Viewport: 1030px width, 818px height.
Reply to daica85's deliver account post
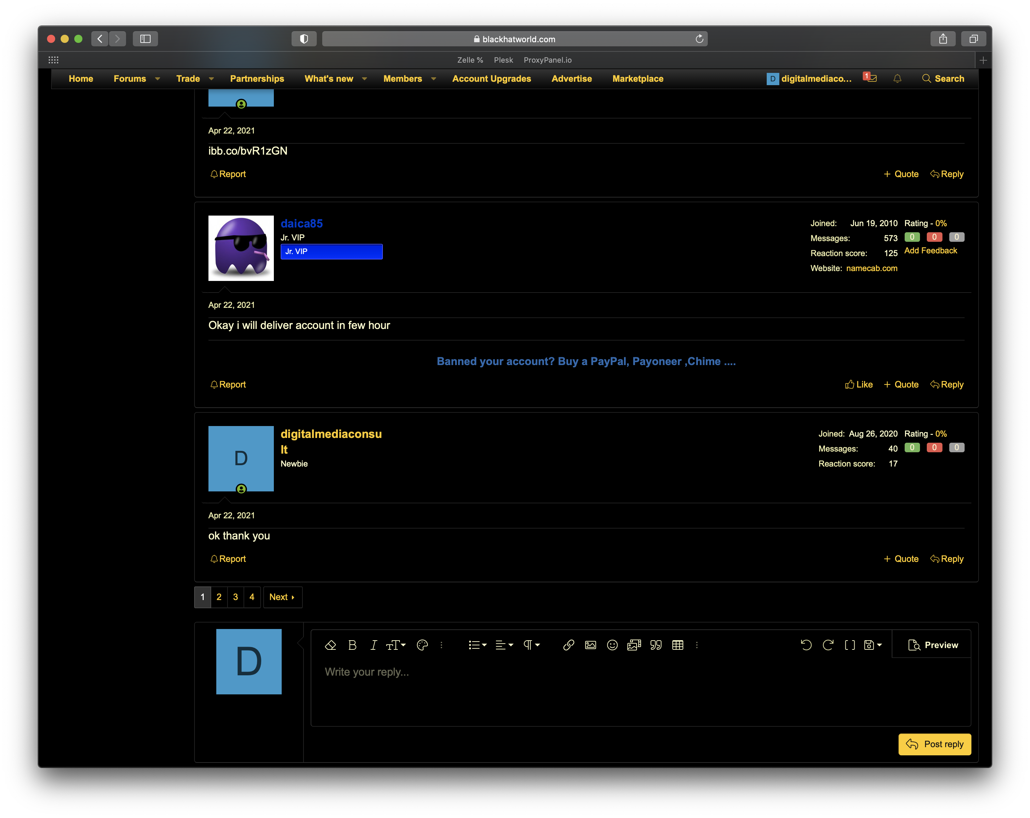tap(947, 384)
